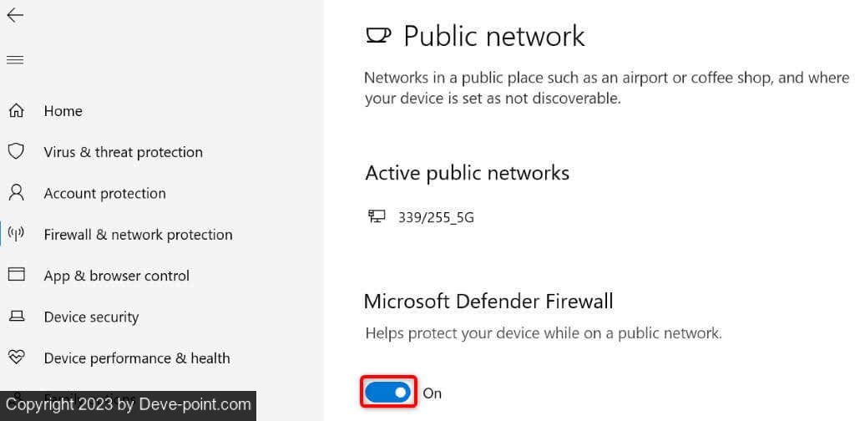Click the Device performance heart icon

click(16, 358)
